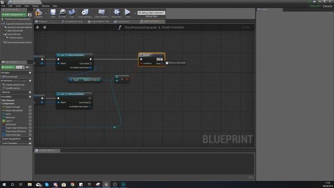Open Class Settings toolbar icon
This screenshot has height=188, width=334.
click(x=85, y=13)
